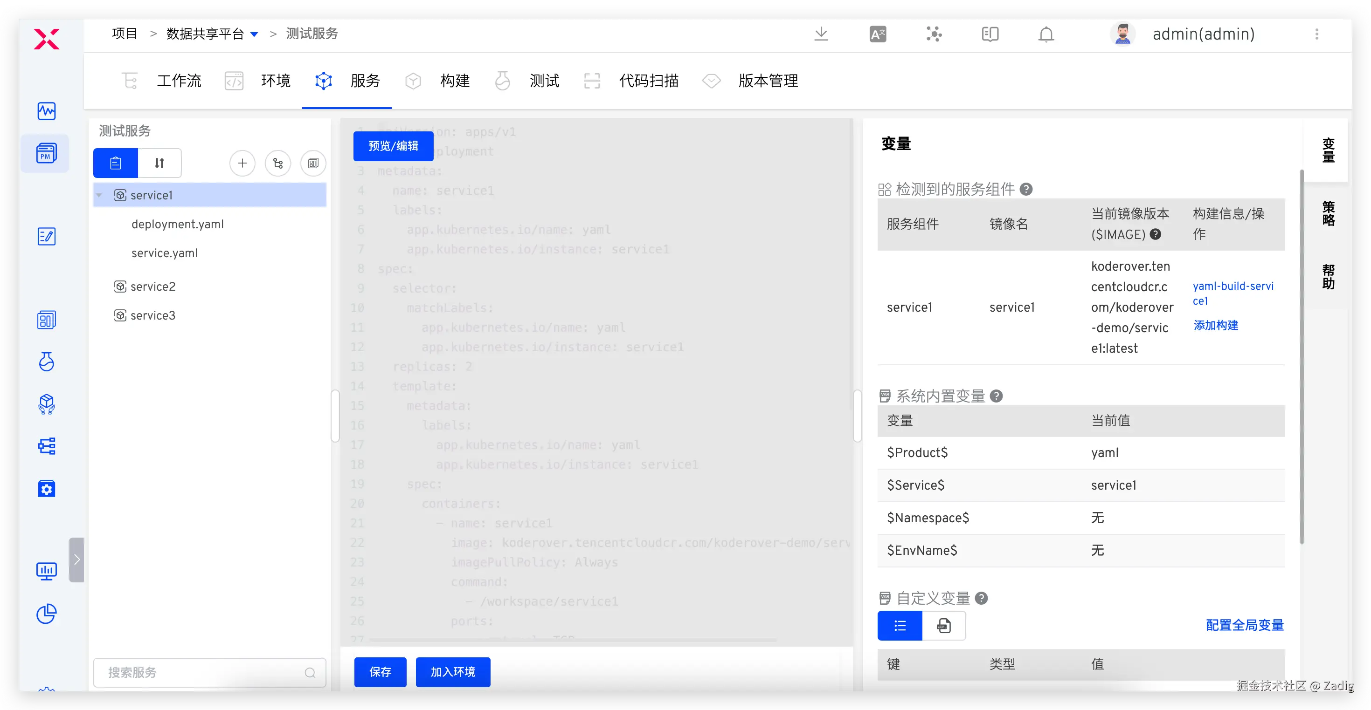
Task: Switch to service list view toggle
Action: 116,163
